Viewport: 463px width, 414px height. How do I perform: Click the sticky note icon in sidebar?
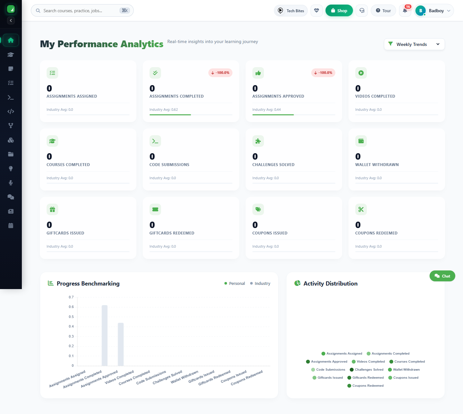[x=11, y=69]
